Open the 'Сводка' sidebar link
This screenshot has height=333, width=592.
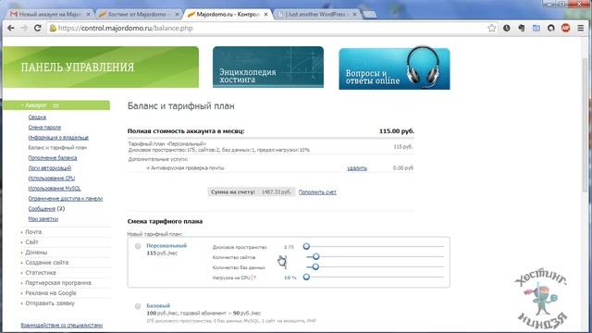[x=37, y=117]
